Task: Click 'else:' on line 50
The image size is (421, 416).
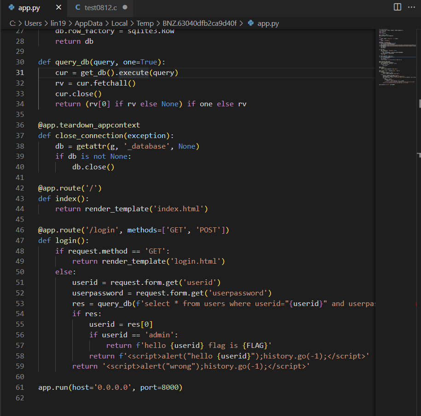Action: [65, 272]
